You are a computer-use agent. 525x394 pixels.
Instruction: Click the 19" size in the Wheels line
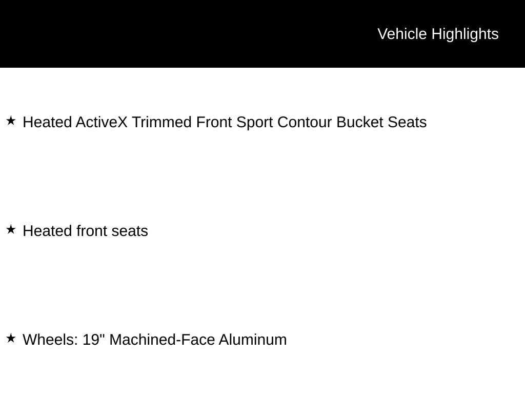(x=94, y=340)
